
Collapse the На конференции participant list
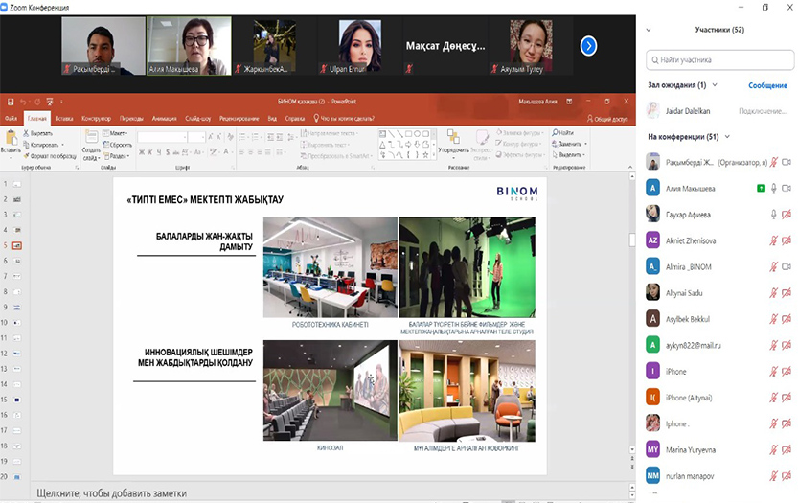[x=727, y=137]
